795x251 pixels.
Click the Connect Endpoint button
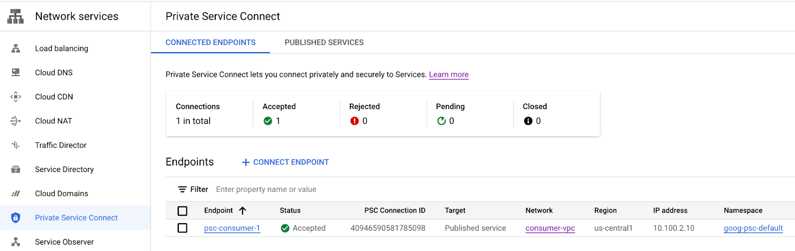tap(285, 162)
